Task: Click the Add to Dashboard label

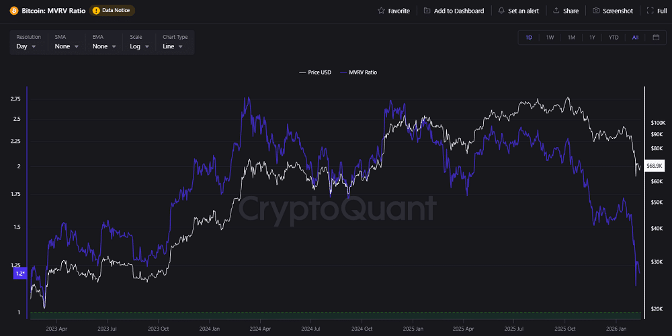Action: [x=459, y=11]
